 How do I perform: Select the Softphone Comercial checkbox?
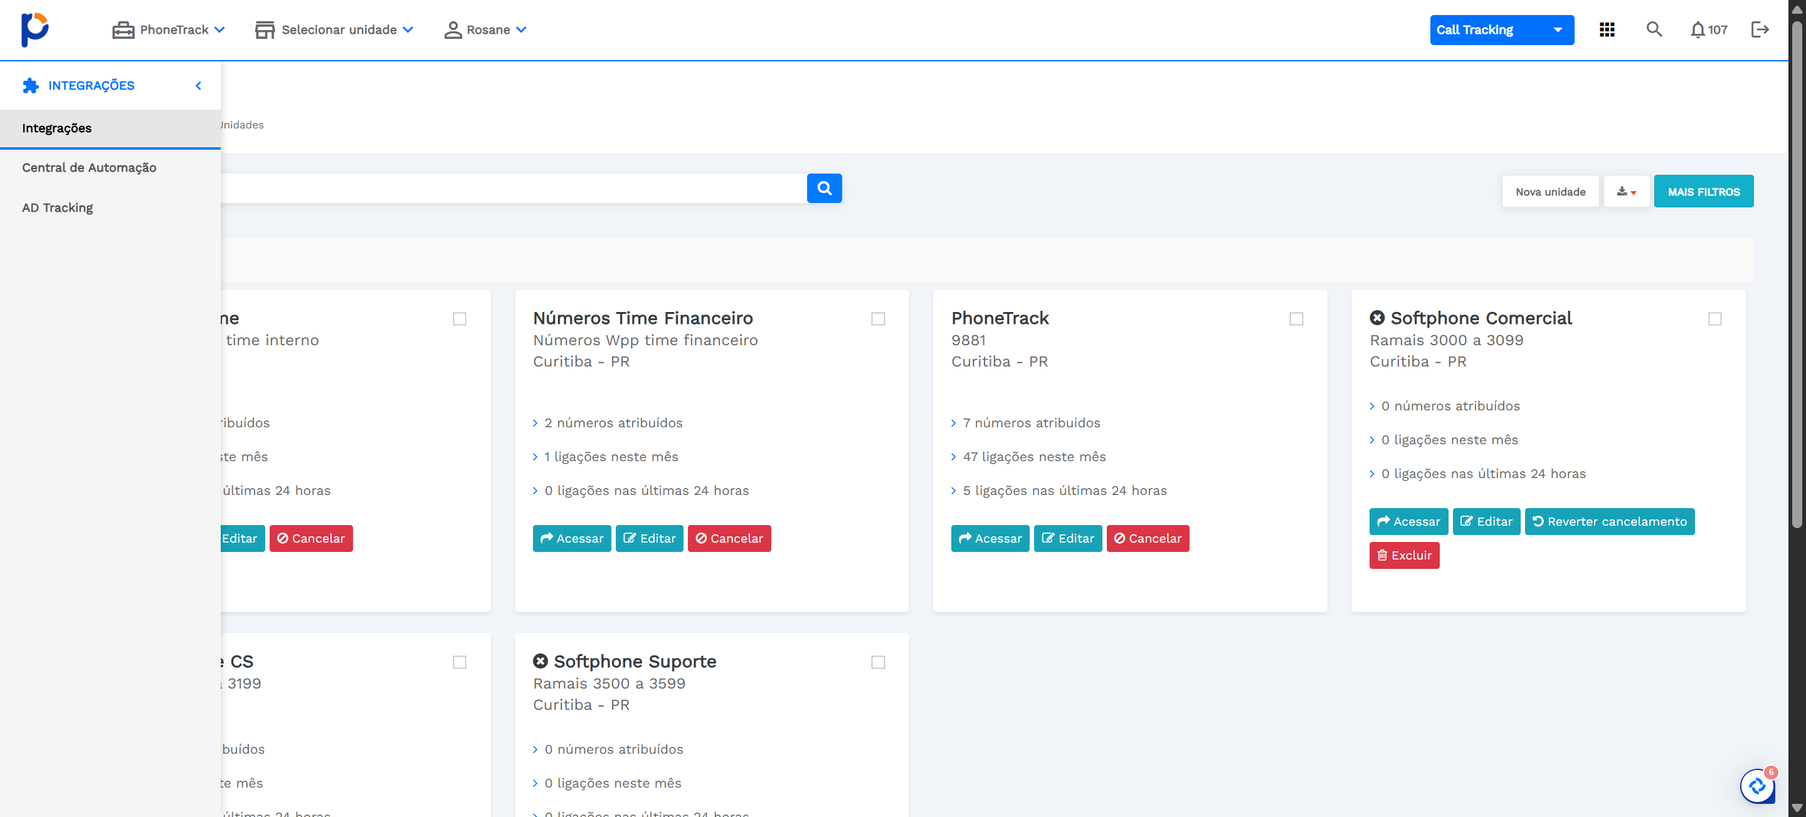click(1715, 319)
